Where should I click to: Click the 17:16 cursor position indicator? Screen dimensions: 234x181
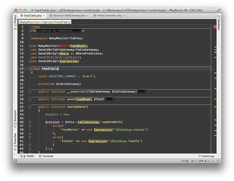click(185, 161)
